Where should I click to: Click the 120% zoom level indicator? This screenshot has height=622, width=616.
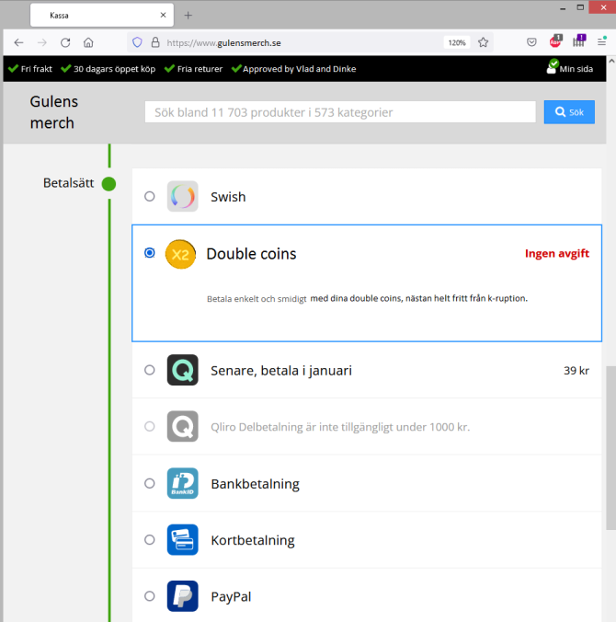coord(456,42)
